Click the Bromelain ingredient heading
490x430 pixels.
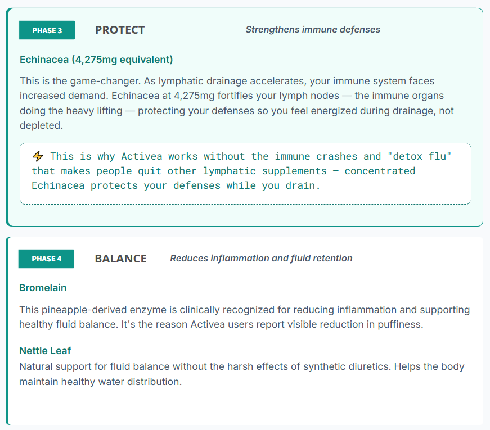pos(43,288)
